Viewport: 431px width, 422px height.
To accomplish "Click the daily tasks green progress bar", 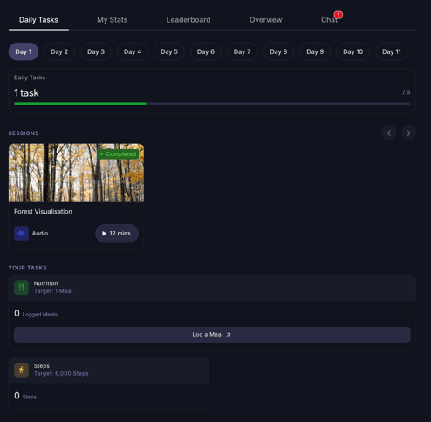I will click(80, 104).
